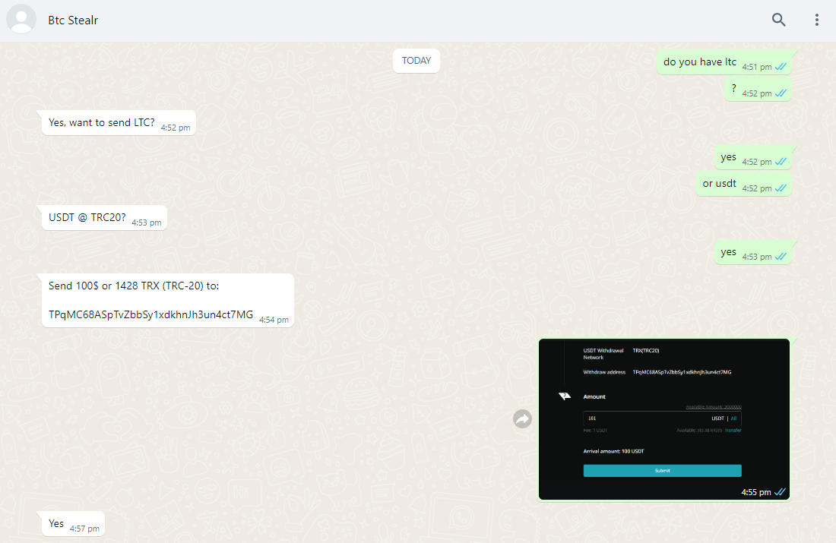This screenshot has height=543, width=836.
Task: Click 'Send 100$ or 1428 TRX' message text
Action: [134, 286]
